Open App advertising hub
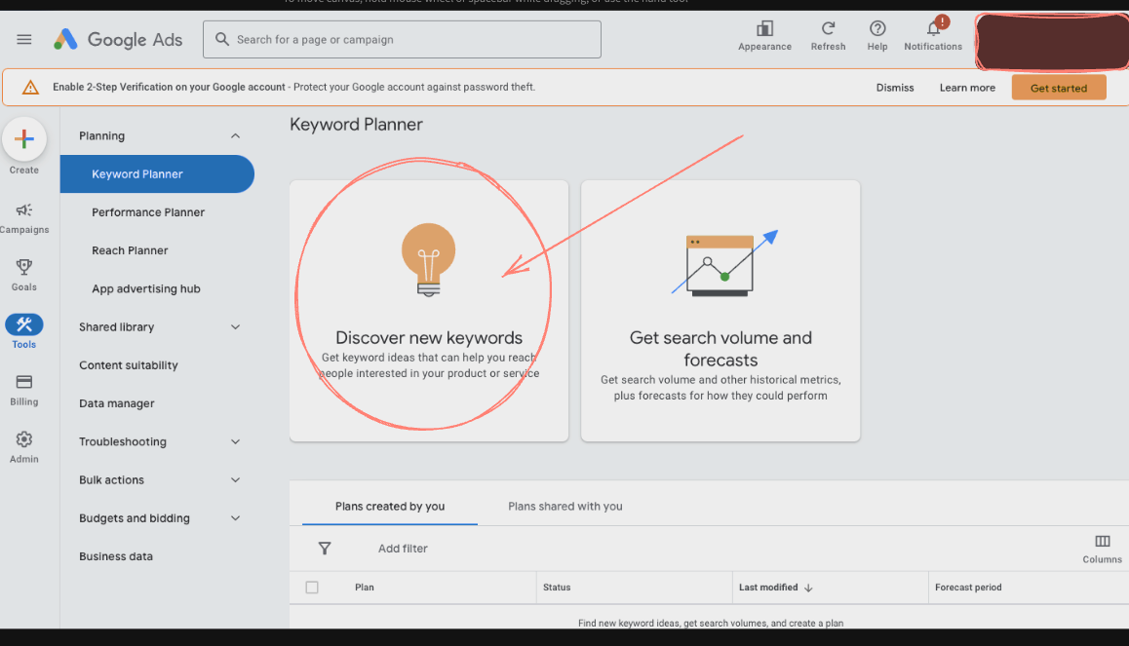Viewport: 1129px width, 646px height. coord(146,288)
